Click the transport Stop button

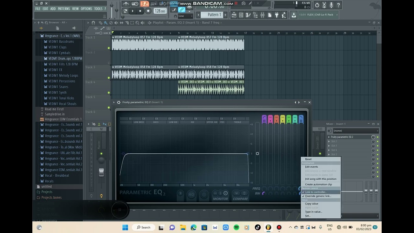tap(140, 11)
